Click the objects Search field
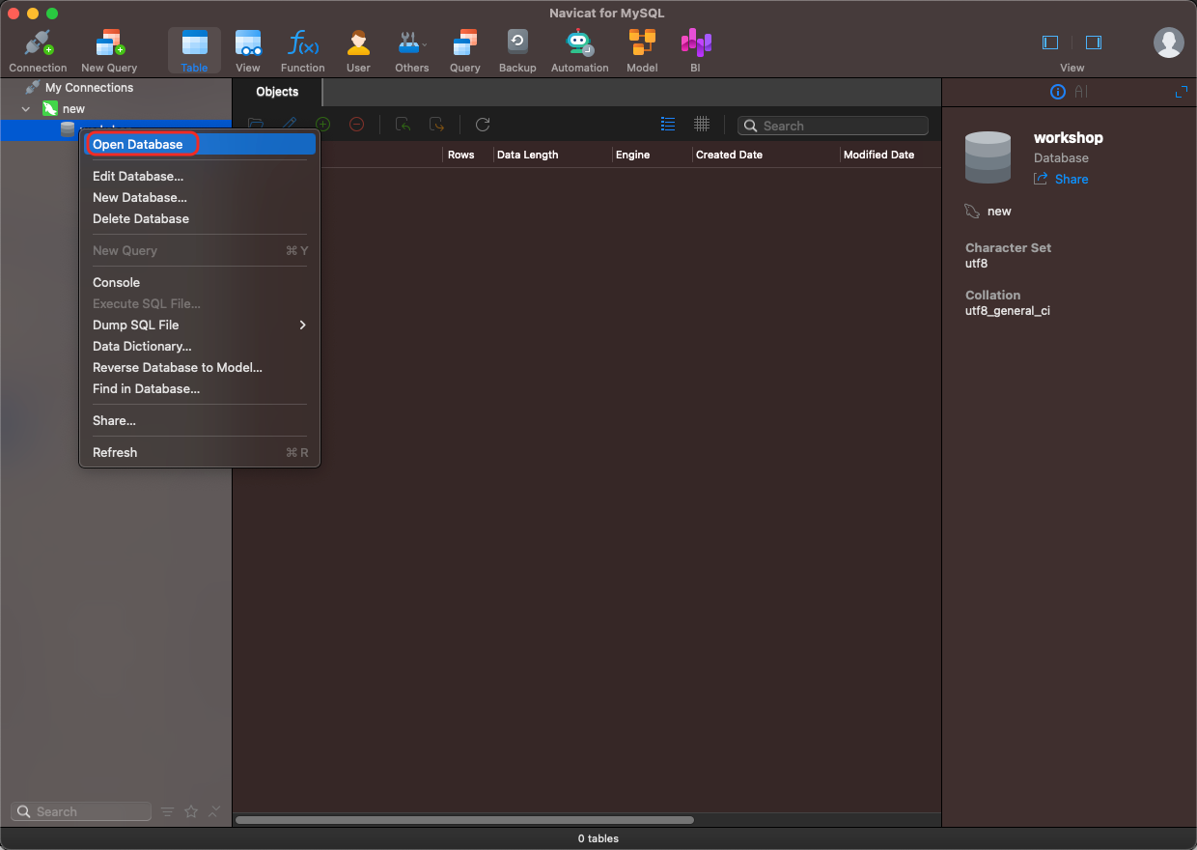Screen dimensions: 1197x850 [833, 126]
